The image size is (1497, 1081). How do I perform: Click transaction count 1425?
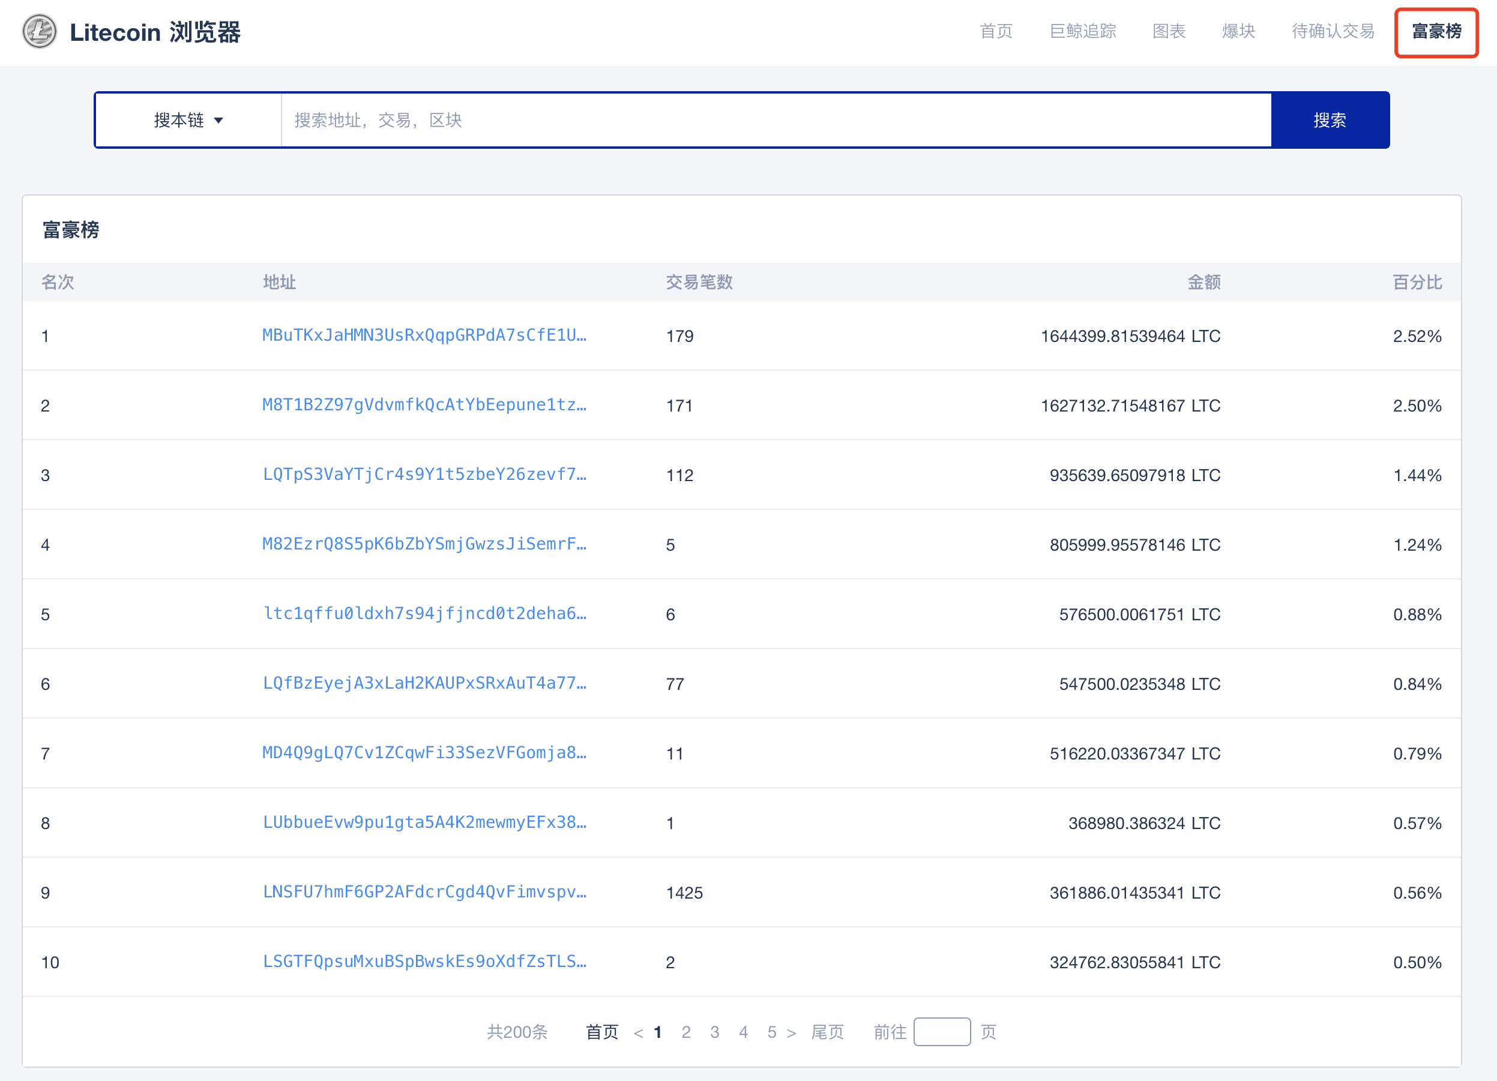click(x=684, y=893)
